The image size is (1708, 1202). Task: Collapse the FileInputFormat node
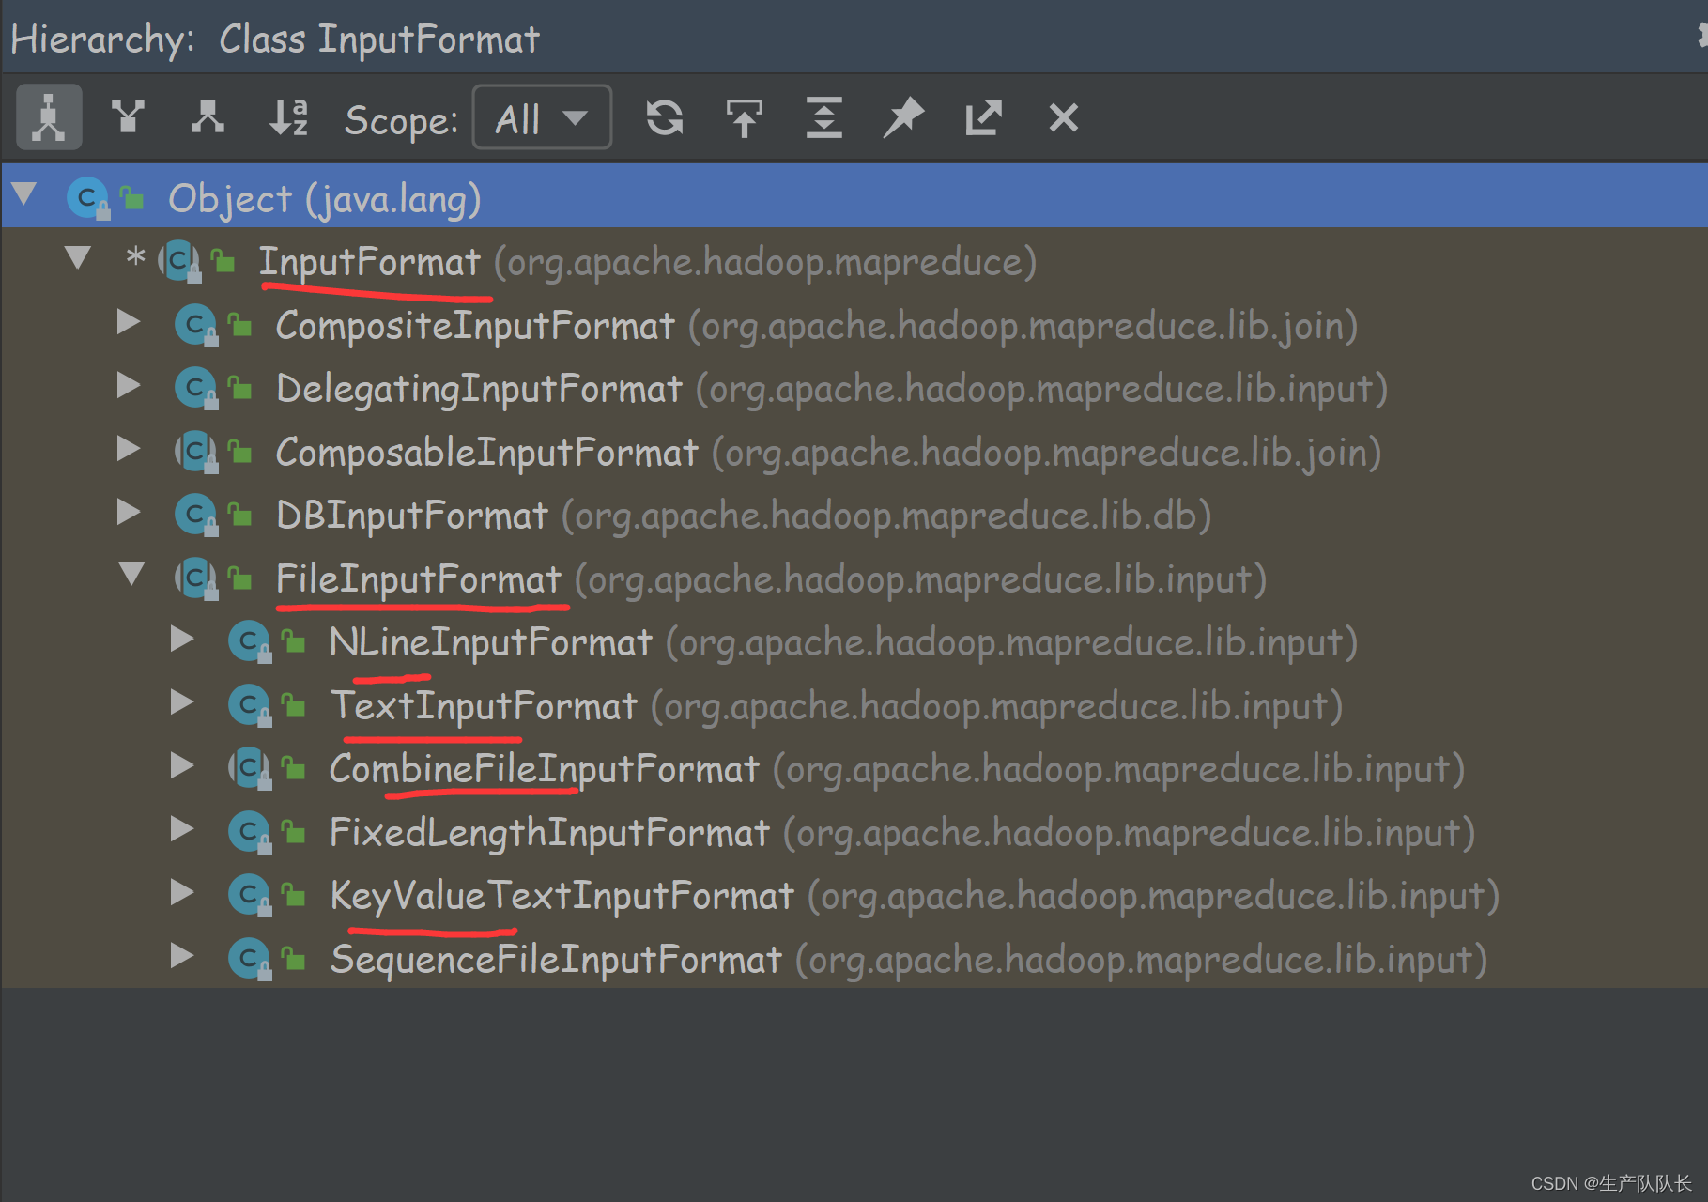131,574
